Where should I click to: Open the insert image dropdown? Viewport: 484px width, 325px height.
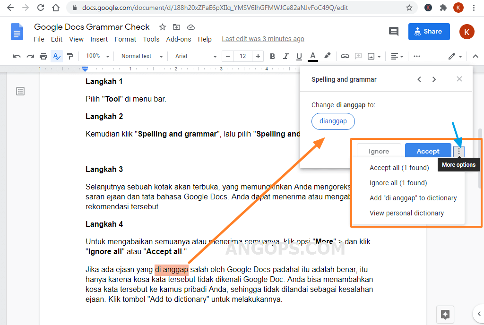(374, 56)
